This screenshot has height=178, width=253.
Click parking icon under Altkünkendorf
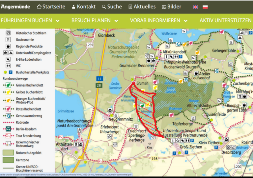tap(181, 56)
